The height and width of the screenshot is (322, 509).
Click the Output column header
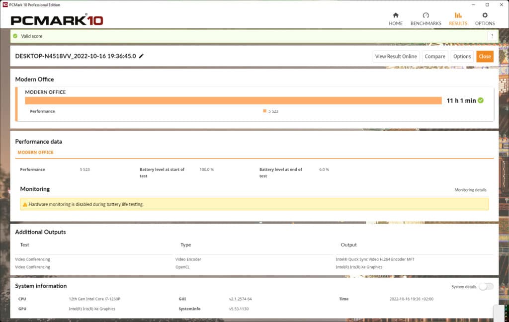(x=348, y=245)
